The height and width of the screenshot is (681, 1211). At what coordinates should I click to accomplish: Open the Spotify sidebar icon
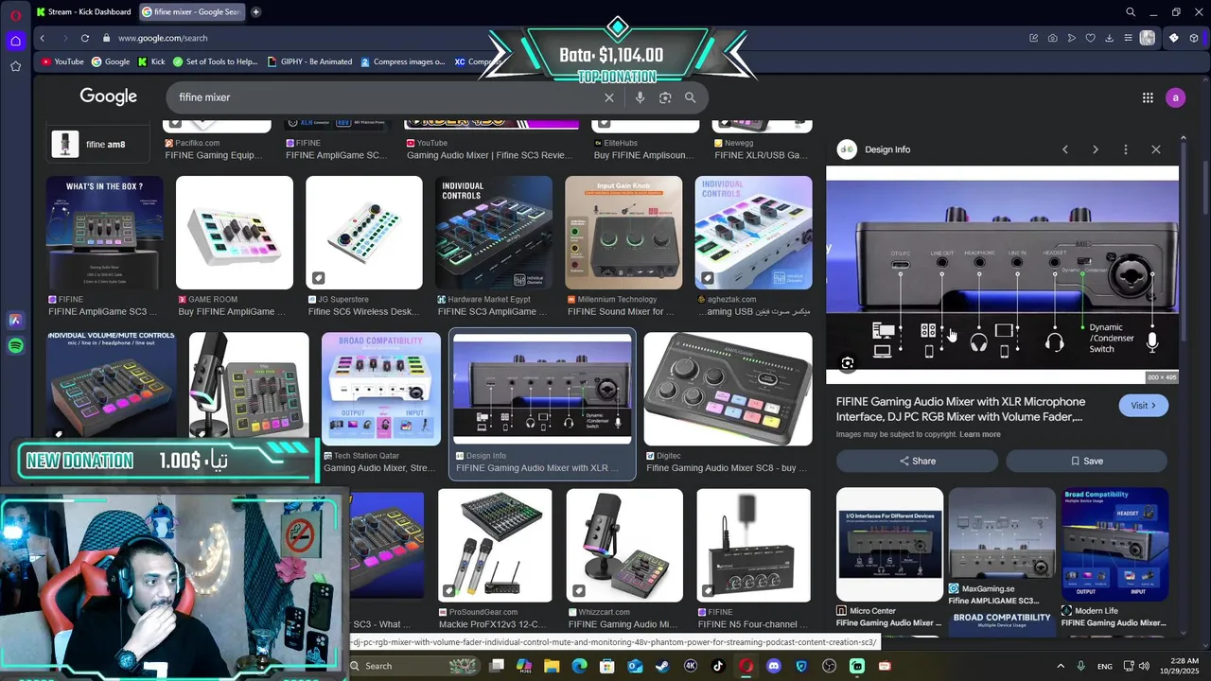[15, 346]
